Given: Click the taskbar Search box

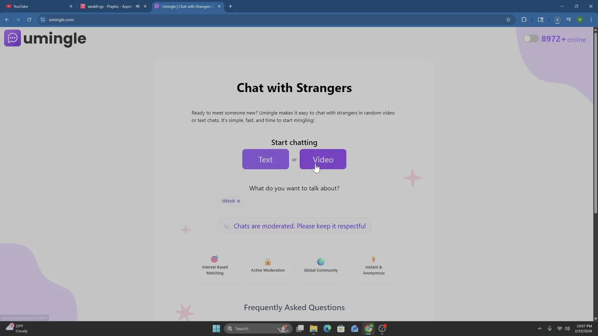Looking at the screenshot, I should pos(257,329).
